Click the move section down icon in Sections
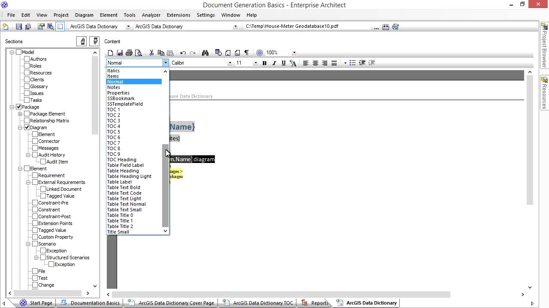Image resolution: width=549 pixels, height=308 pixels. 95,41
